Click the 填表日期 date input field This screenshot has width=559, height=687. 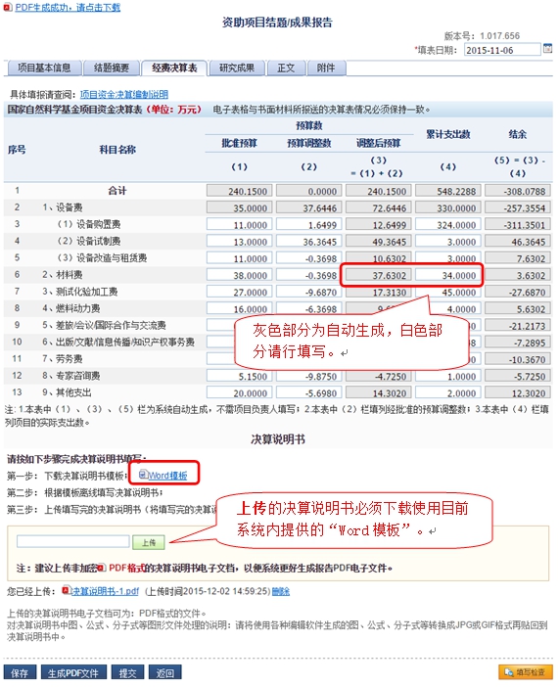tap(502, 50)
